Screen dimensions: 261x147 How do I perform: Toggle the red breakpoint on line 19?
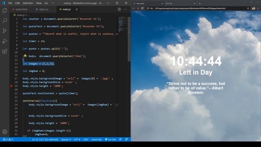(x=11, y=86)
